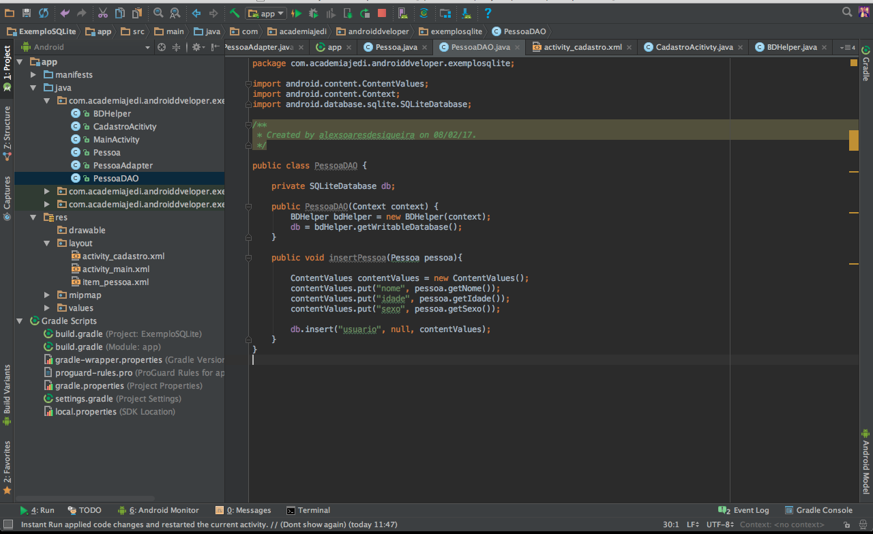Click the Cut scissors icon

point(102,13)
